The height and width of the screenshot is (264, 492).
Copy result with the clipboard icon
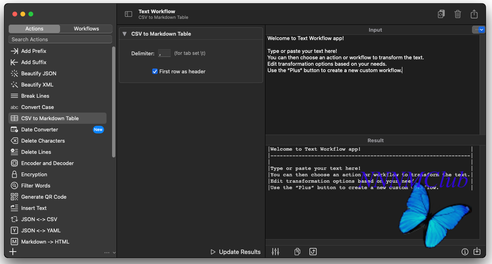[297, 252]
